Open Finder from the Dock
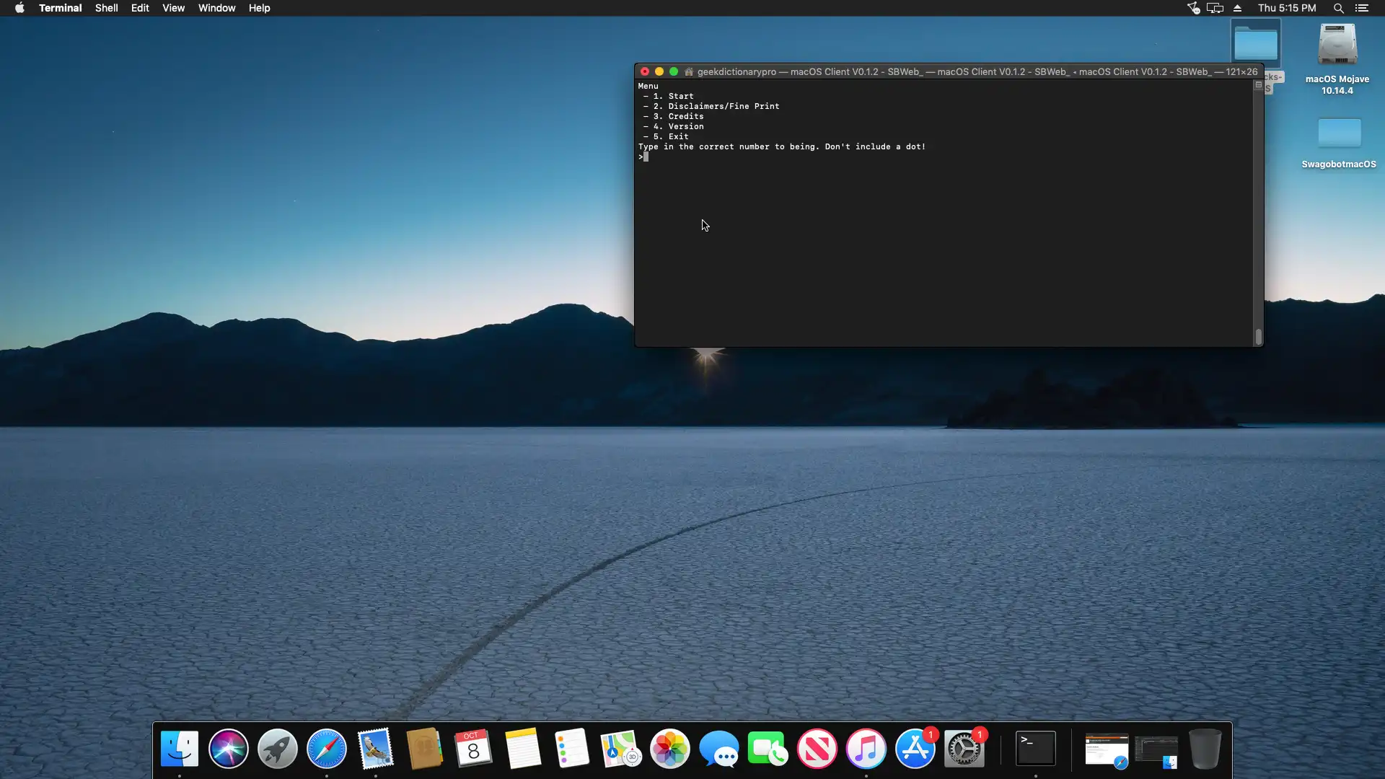 click(179, 749)
